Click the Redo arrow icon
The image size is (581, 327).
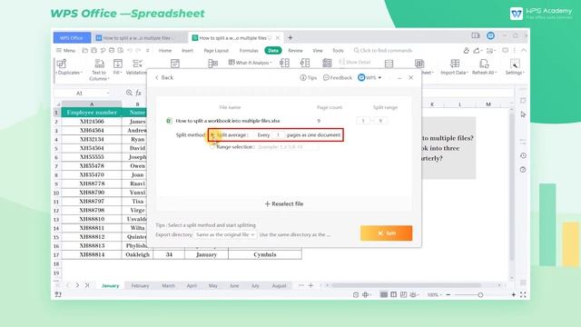pyautogui.click(x=138, y=51)
